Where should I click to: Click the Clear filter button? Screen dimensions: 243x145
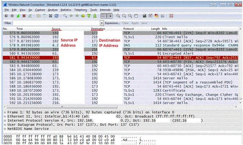pyautogui.click(x=126, y=23)
